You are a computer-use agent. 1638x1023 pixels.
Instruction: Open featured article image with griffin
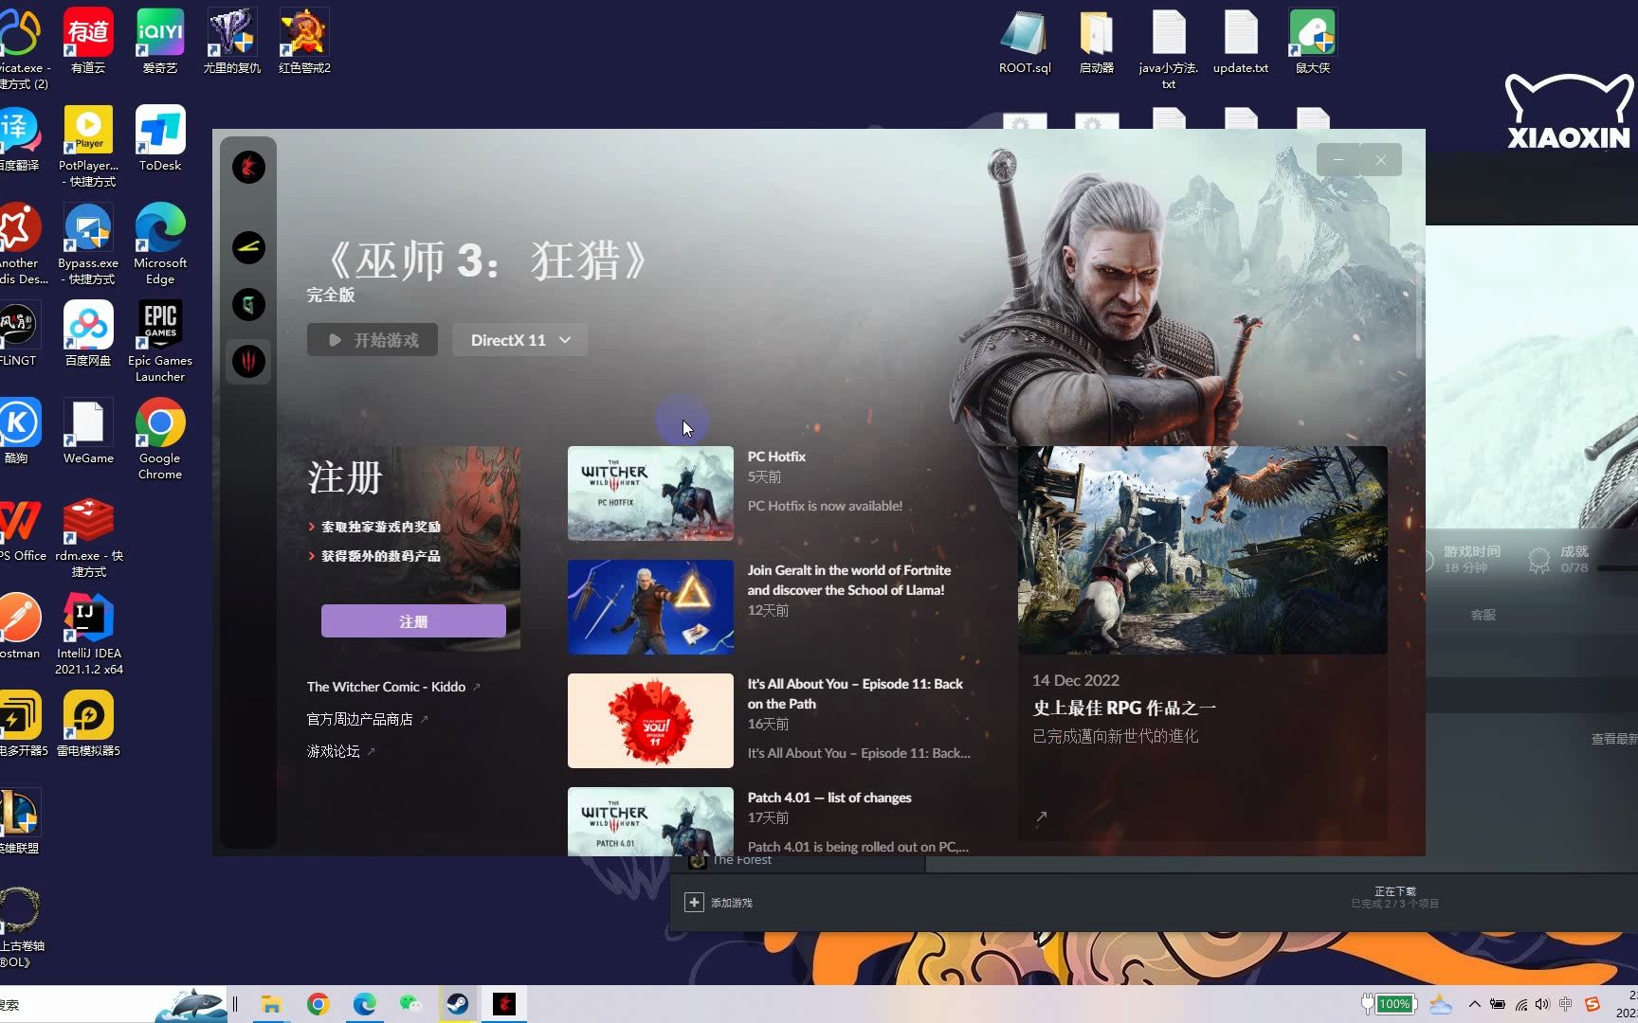pyautogui.click(x=1202, y=549)
